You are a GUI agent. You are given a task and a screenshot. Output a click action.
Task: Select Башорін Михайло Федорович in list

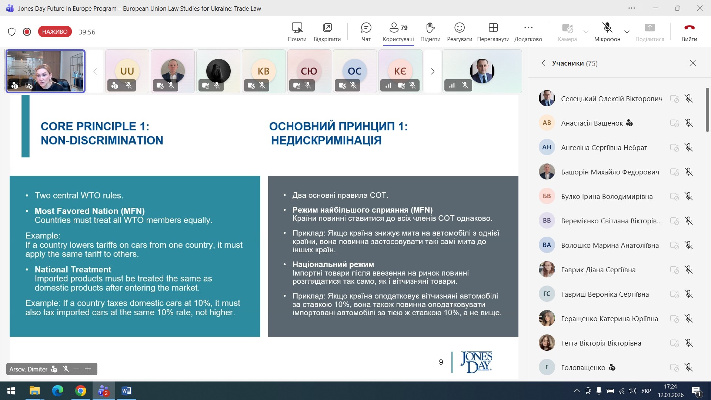click(x=610, y=172)
